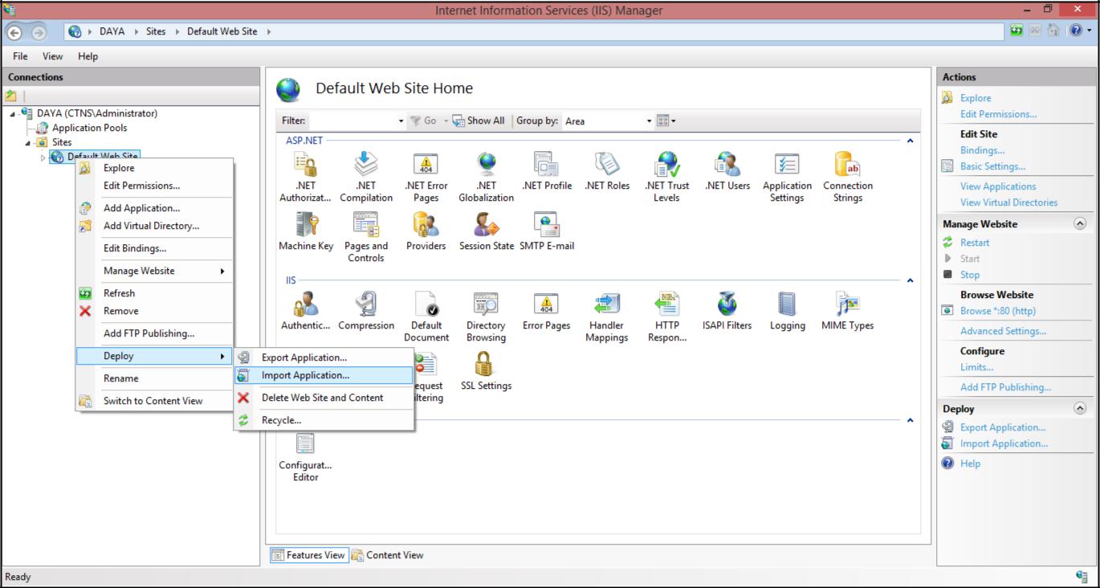
Task: Select the Features View tab
Action: pos(309,555)
